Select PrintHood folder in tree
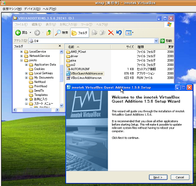 click(41, 86)
